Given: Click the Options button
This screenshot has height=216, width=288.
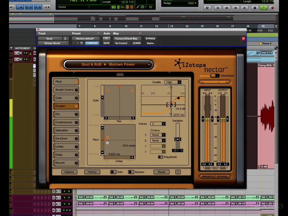Looking at the screenshot, I should pyautogui.click(x=69, y=172).
